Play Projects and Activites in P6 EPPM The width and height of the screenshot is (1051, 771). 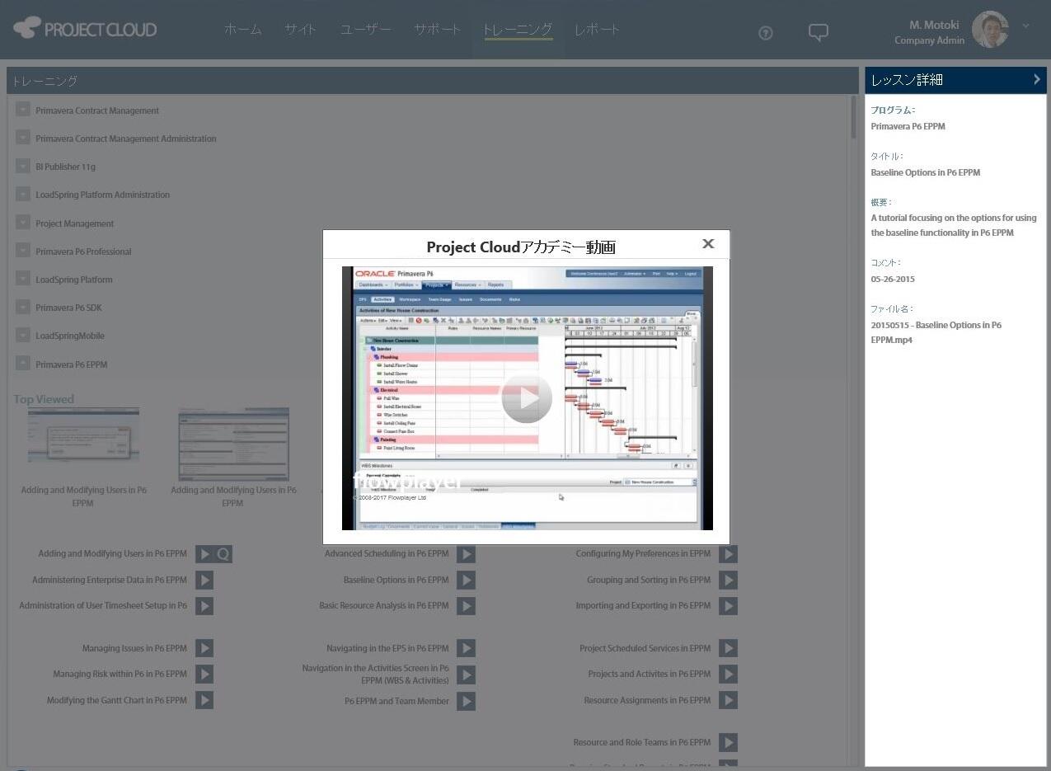(x=728, y=675)
